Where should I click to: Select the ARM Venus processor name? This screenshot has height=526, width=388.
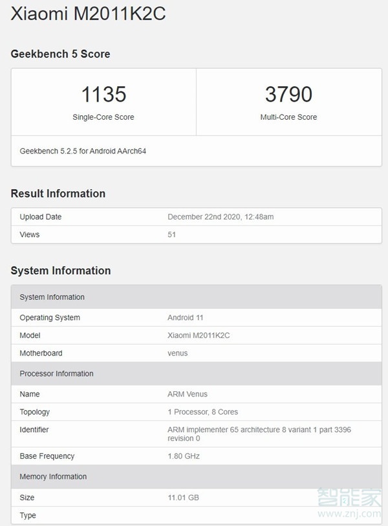point(188,394)
